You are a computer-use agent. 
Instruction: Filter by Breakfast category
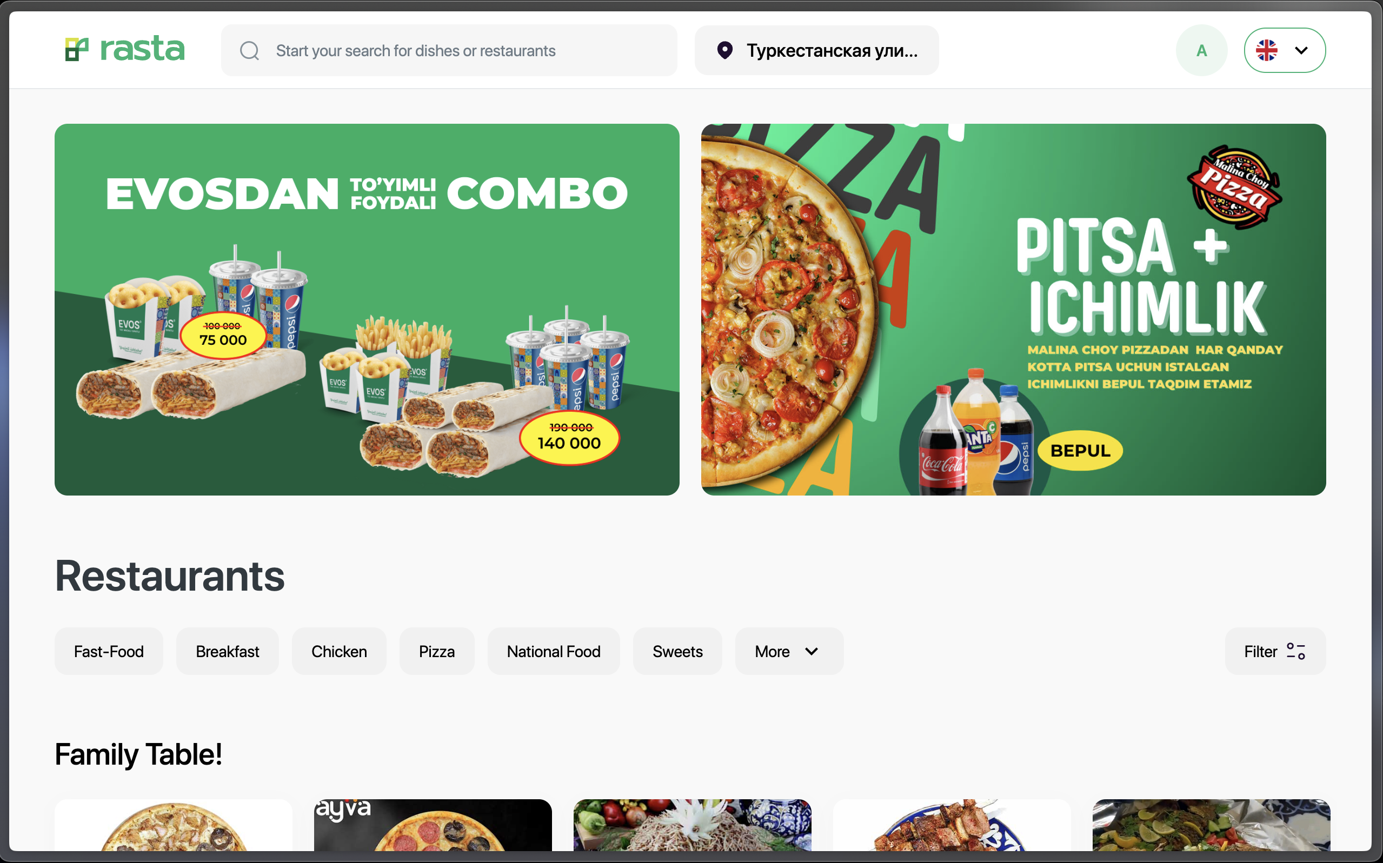pyautogui.click(x=227, y=651)
